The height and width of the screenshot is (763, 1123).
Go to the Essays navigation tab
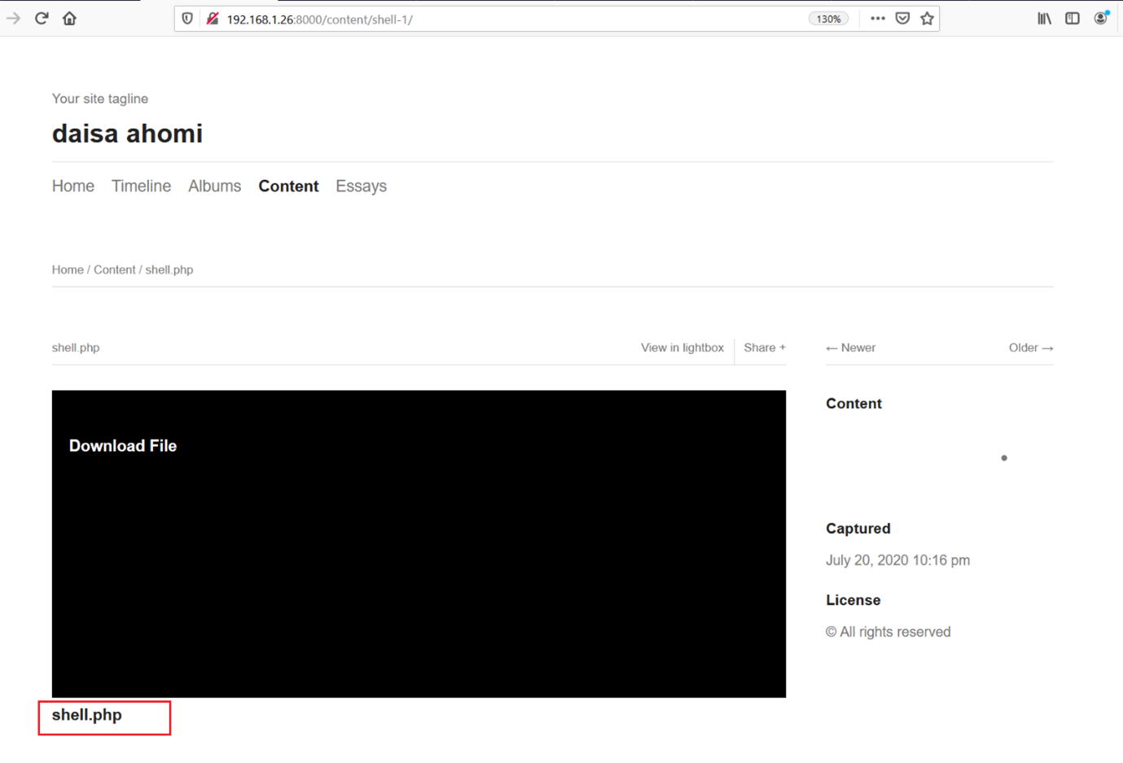(x=361, y=186)
